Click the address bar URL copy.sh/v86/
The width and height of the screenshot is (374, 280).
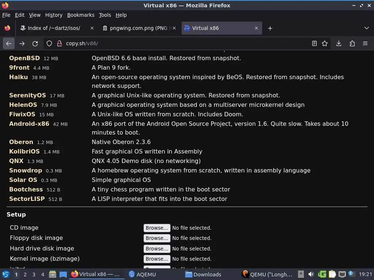[82, 44]
